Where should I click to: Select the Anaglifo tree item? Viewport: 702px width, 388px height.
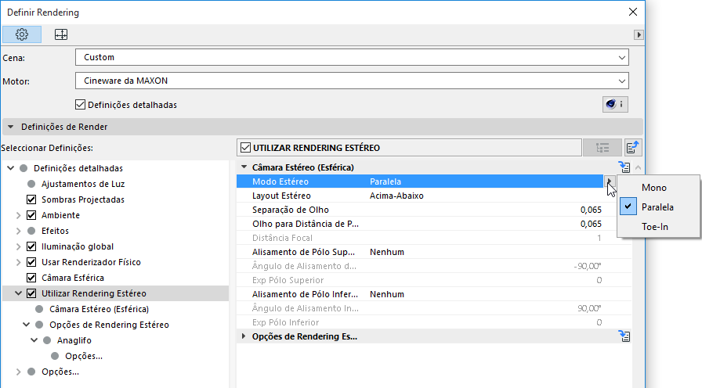point(74,340)
